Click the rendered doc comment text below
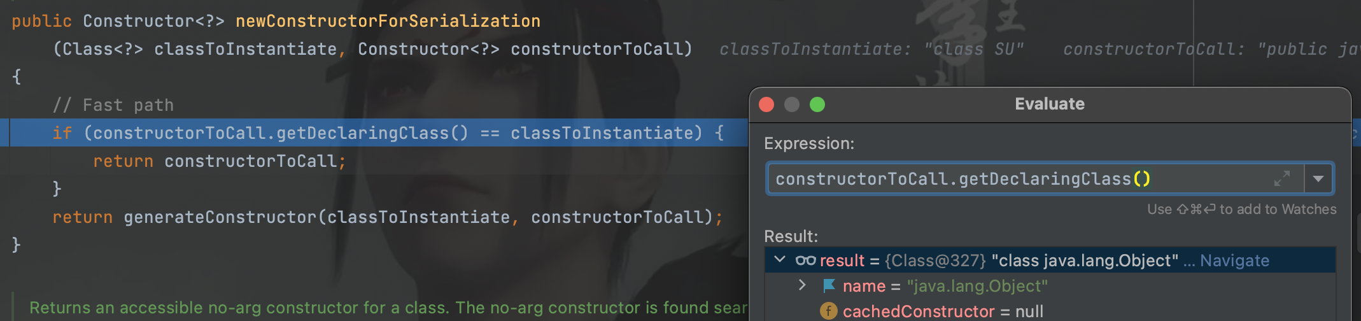The width and height of the screenshot is (1361, 321). click(x=388, y=308)
